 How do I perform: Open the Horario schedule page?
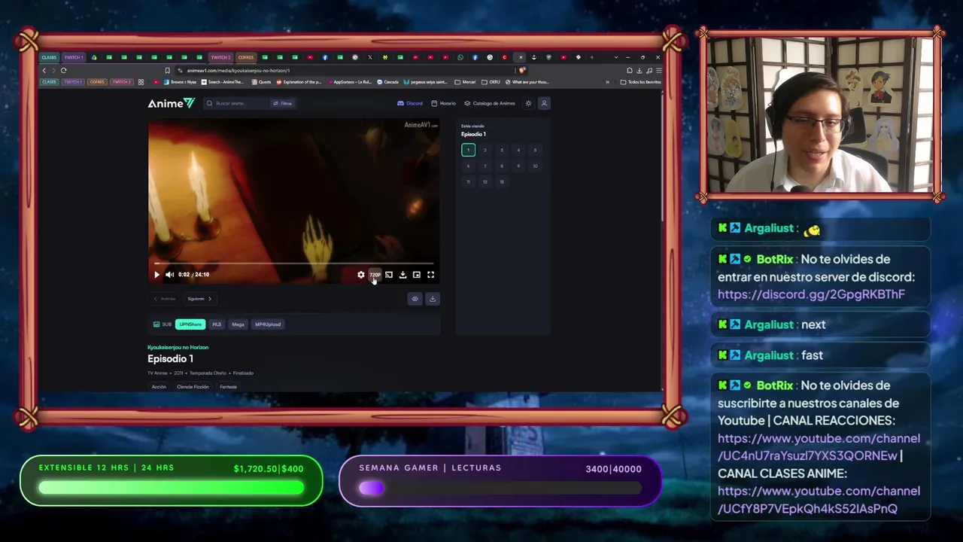click(x=444, y=103)
